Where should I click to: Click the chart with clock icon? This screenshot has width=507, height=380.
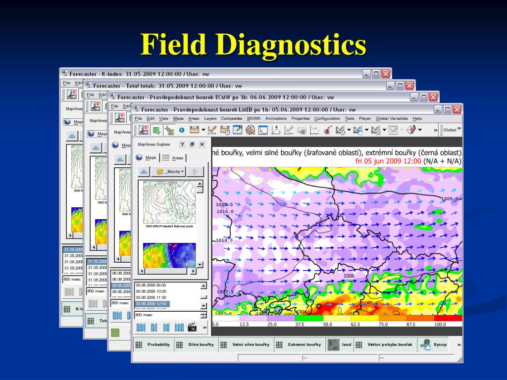(340, 130)
